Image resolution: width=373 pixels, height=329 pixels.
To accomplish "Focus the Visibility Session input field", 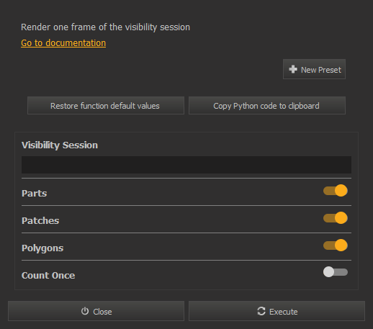I will click(186, 165).
